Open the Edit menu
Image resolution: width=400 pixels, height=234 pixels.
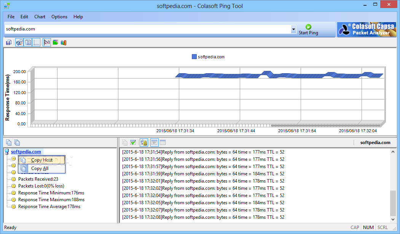(x=24, y=17)
